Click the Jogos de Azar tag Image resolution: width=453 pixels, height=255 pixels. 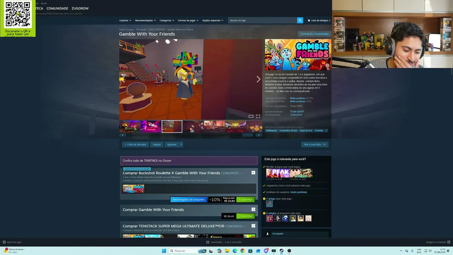coord(306,131)
